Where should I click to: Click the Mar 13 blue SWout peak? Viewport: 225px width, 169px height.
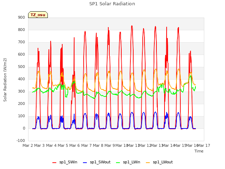pos(155,112)
